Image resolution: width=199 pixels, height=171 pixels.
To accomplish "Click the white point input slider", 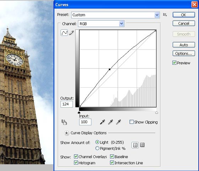I will pyautogui.click(x=157, y=113).
